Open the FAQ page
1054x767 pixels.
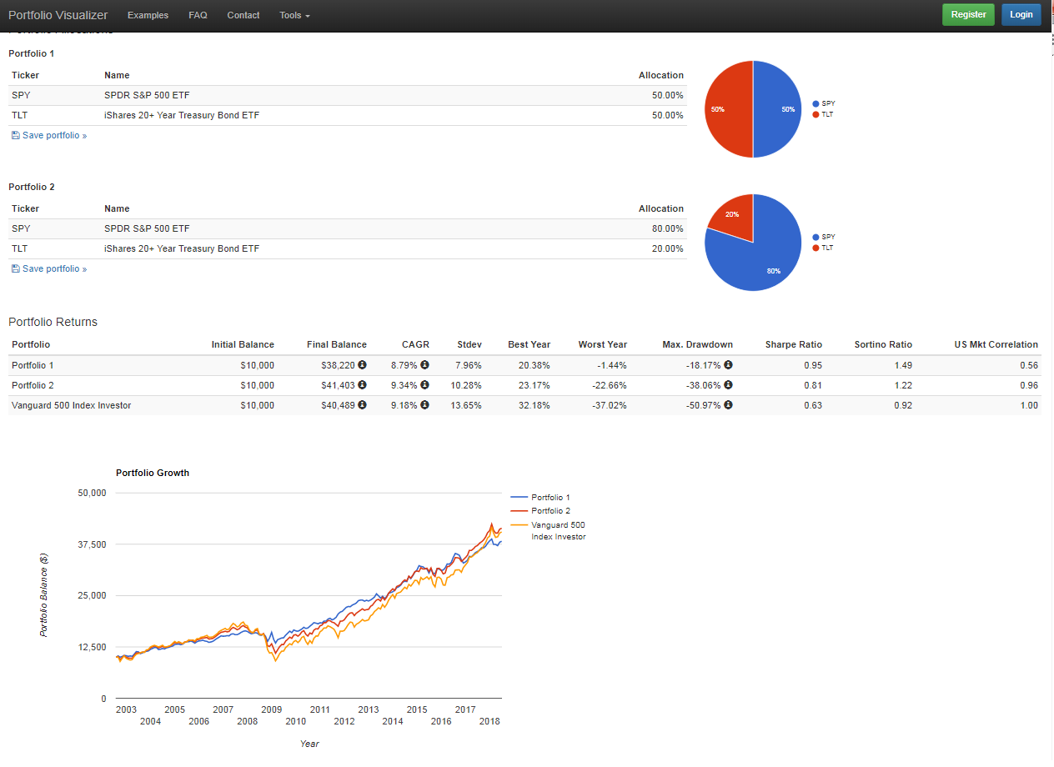pos(198,15)
